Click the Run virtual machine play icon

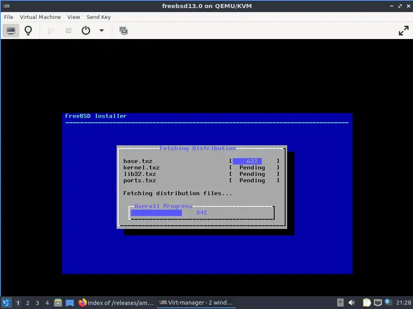pyautogui.click(x=51, y=31)
